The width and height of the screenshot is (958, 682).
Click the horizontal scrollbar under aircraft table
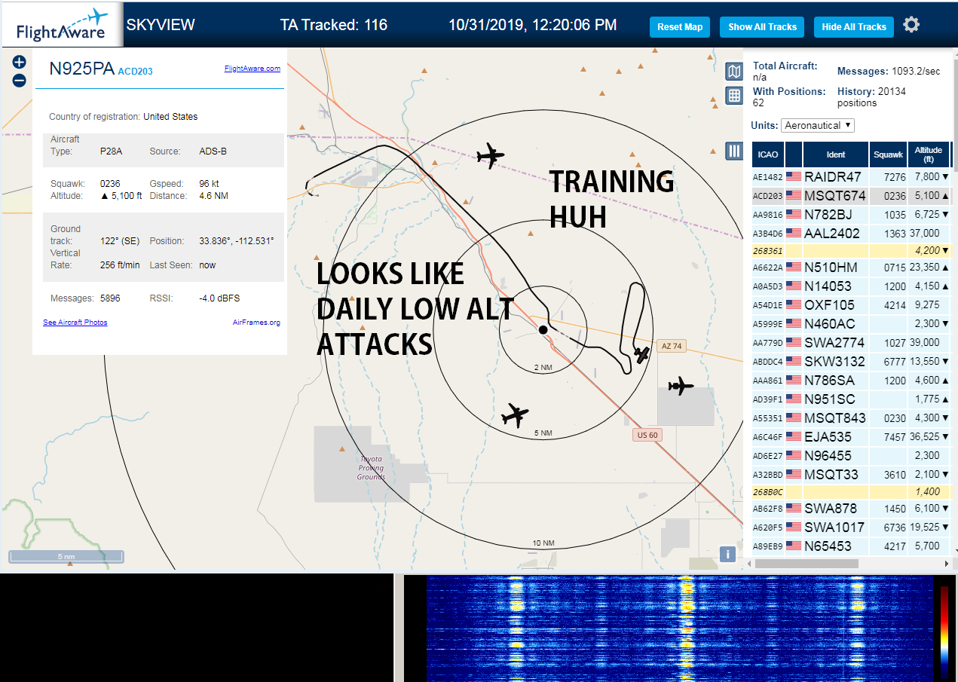[806, 563]
